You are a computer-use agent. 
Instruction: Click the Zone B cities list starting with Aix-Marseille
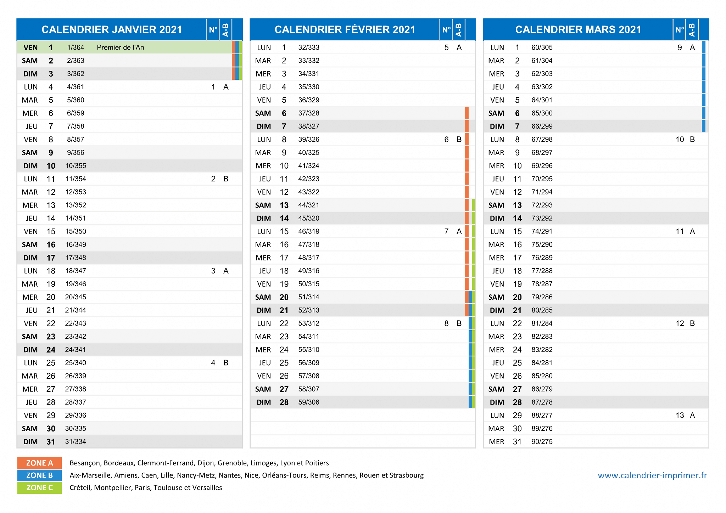coord(247,475)
